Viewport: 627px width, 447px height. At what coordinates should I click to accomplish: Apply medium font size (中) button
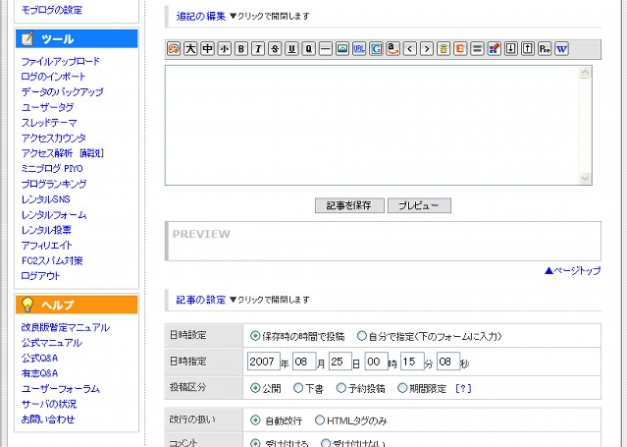pyautogui.click(x=207, y=49)
